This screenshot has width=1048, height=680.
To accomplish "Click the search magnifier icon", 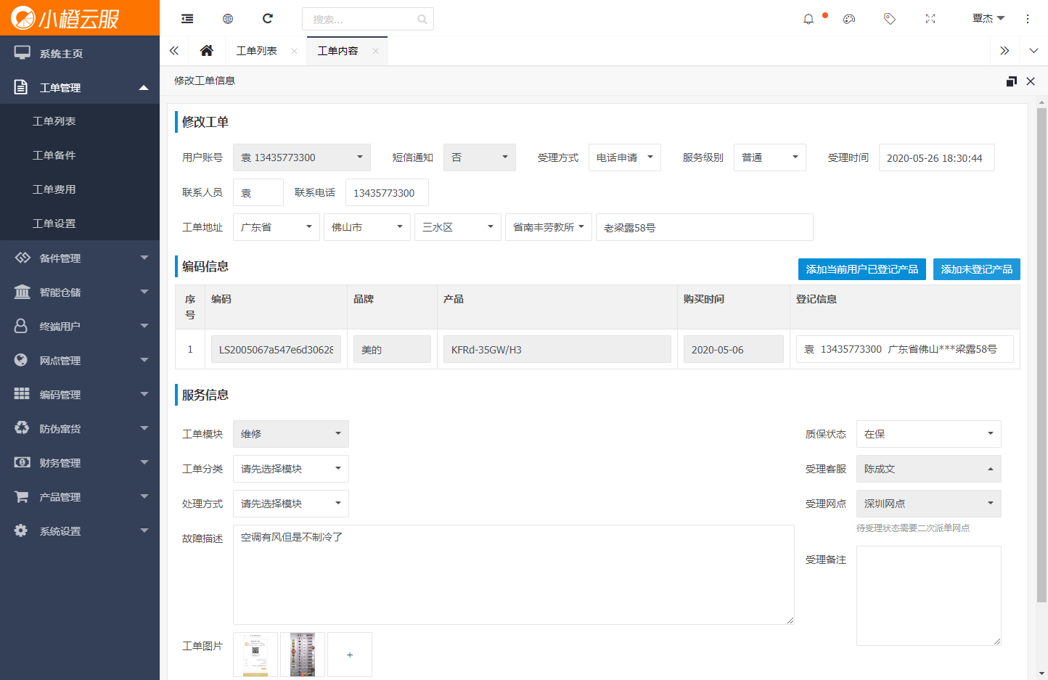I will (x=422, y=20).
